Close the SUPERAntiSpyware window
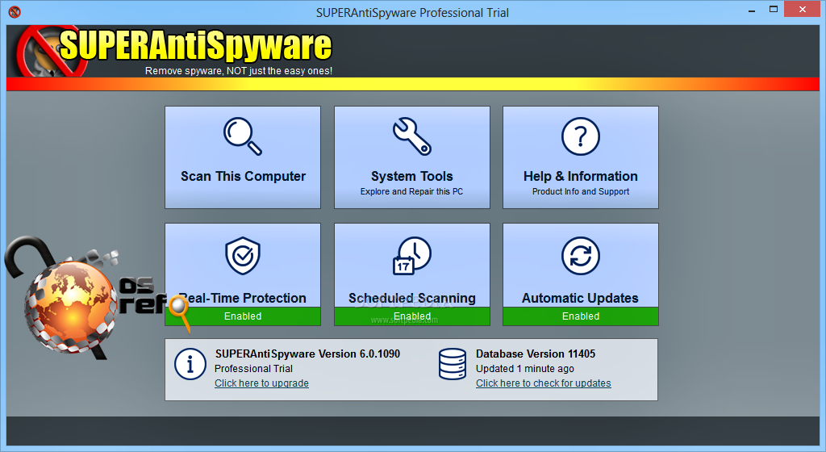Screen dimensions: 826x452 (803, 10)
